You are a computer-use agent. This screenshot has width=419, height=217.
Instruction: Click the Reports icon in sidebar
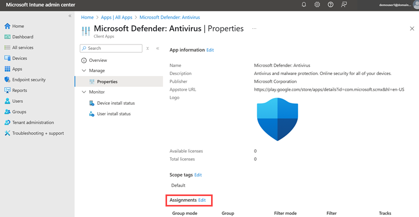(x=7, y=91)
